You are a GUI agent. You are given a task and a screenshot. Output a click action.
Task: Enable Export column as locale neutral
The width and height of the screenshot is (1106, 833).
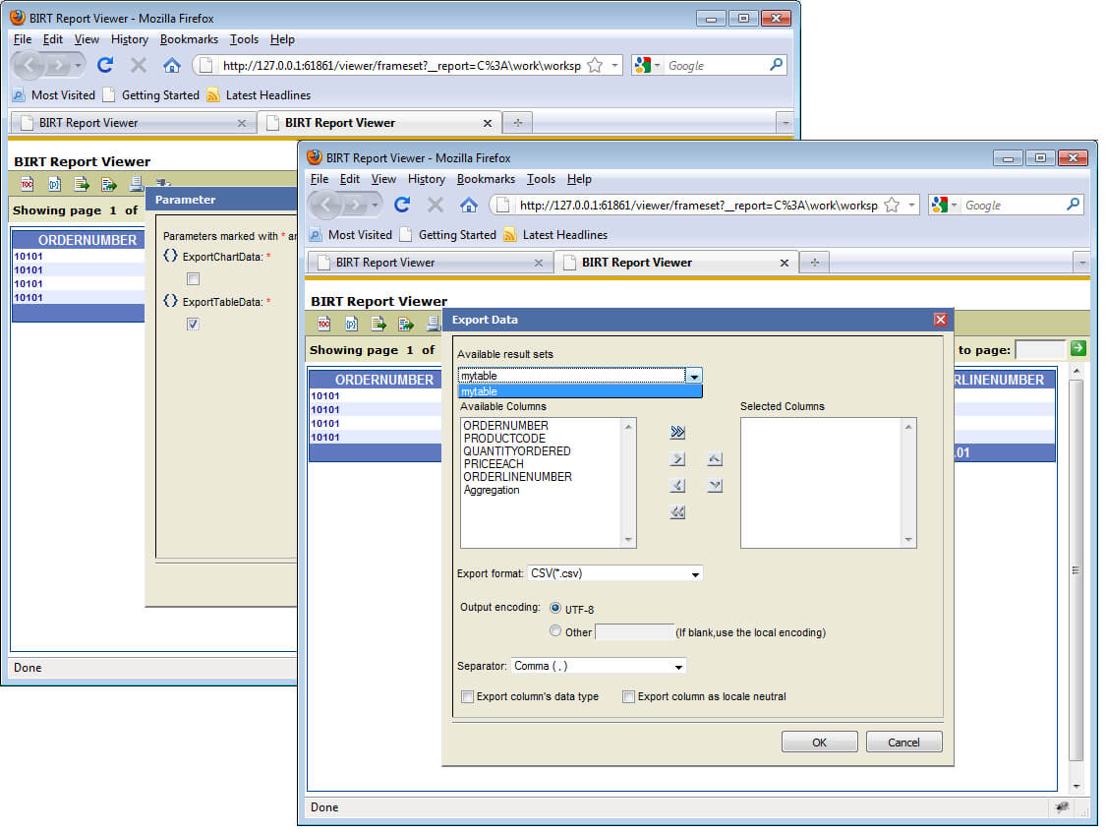[628, 697]
